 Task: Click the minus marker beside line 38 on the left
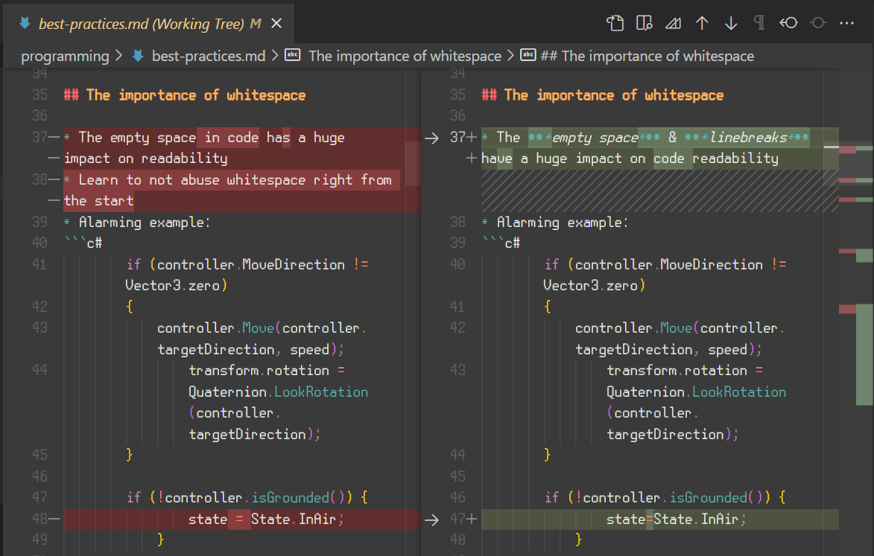coord(54,180)
